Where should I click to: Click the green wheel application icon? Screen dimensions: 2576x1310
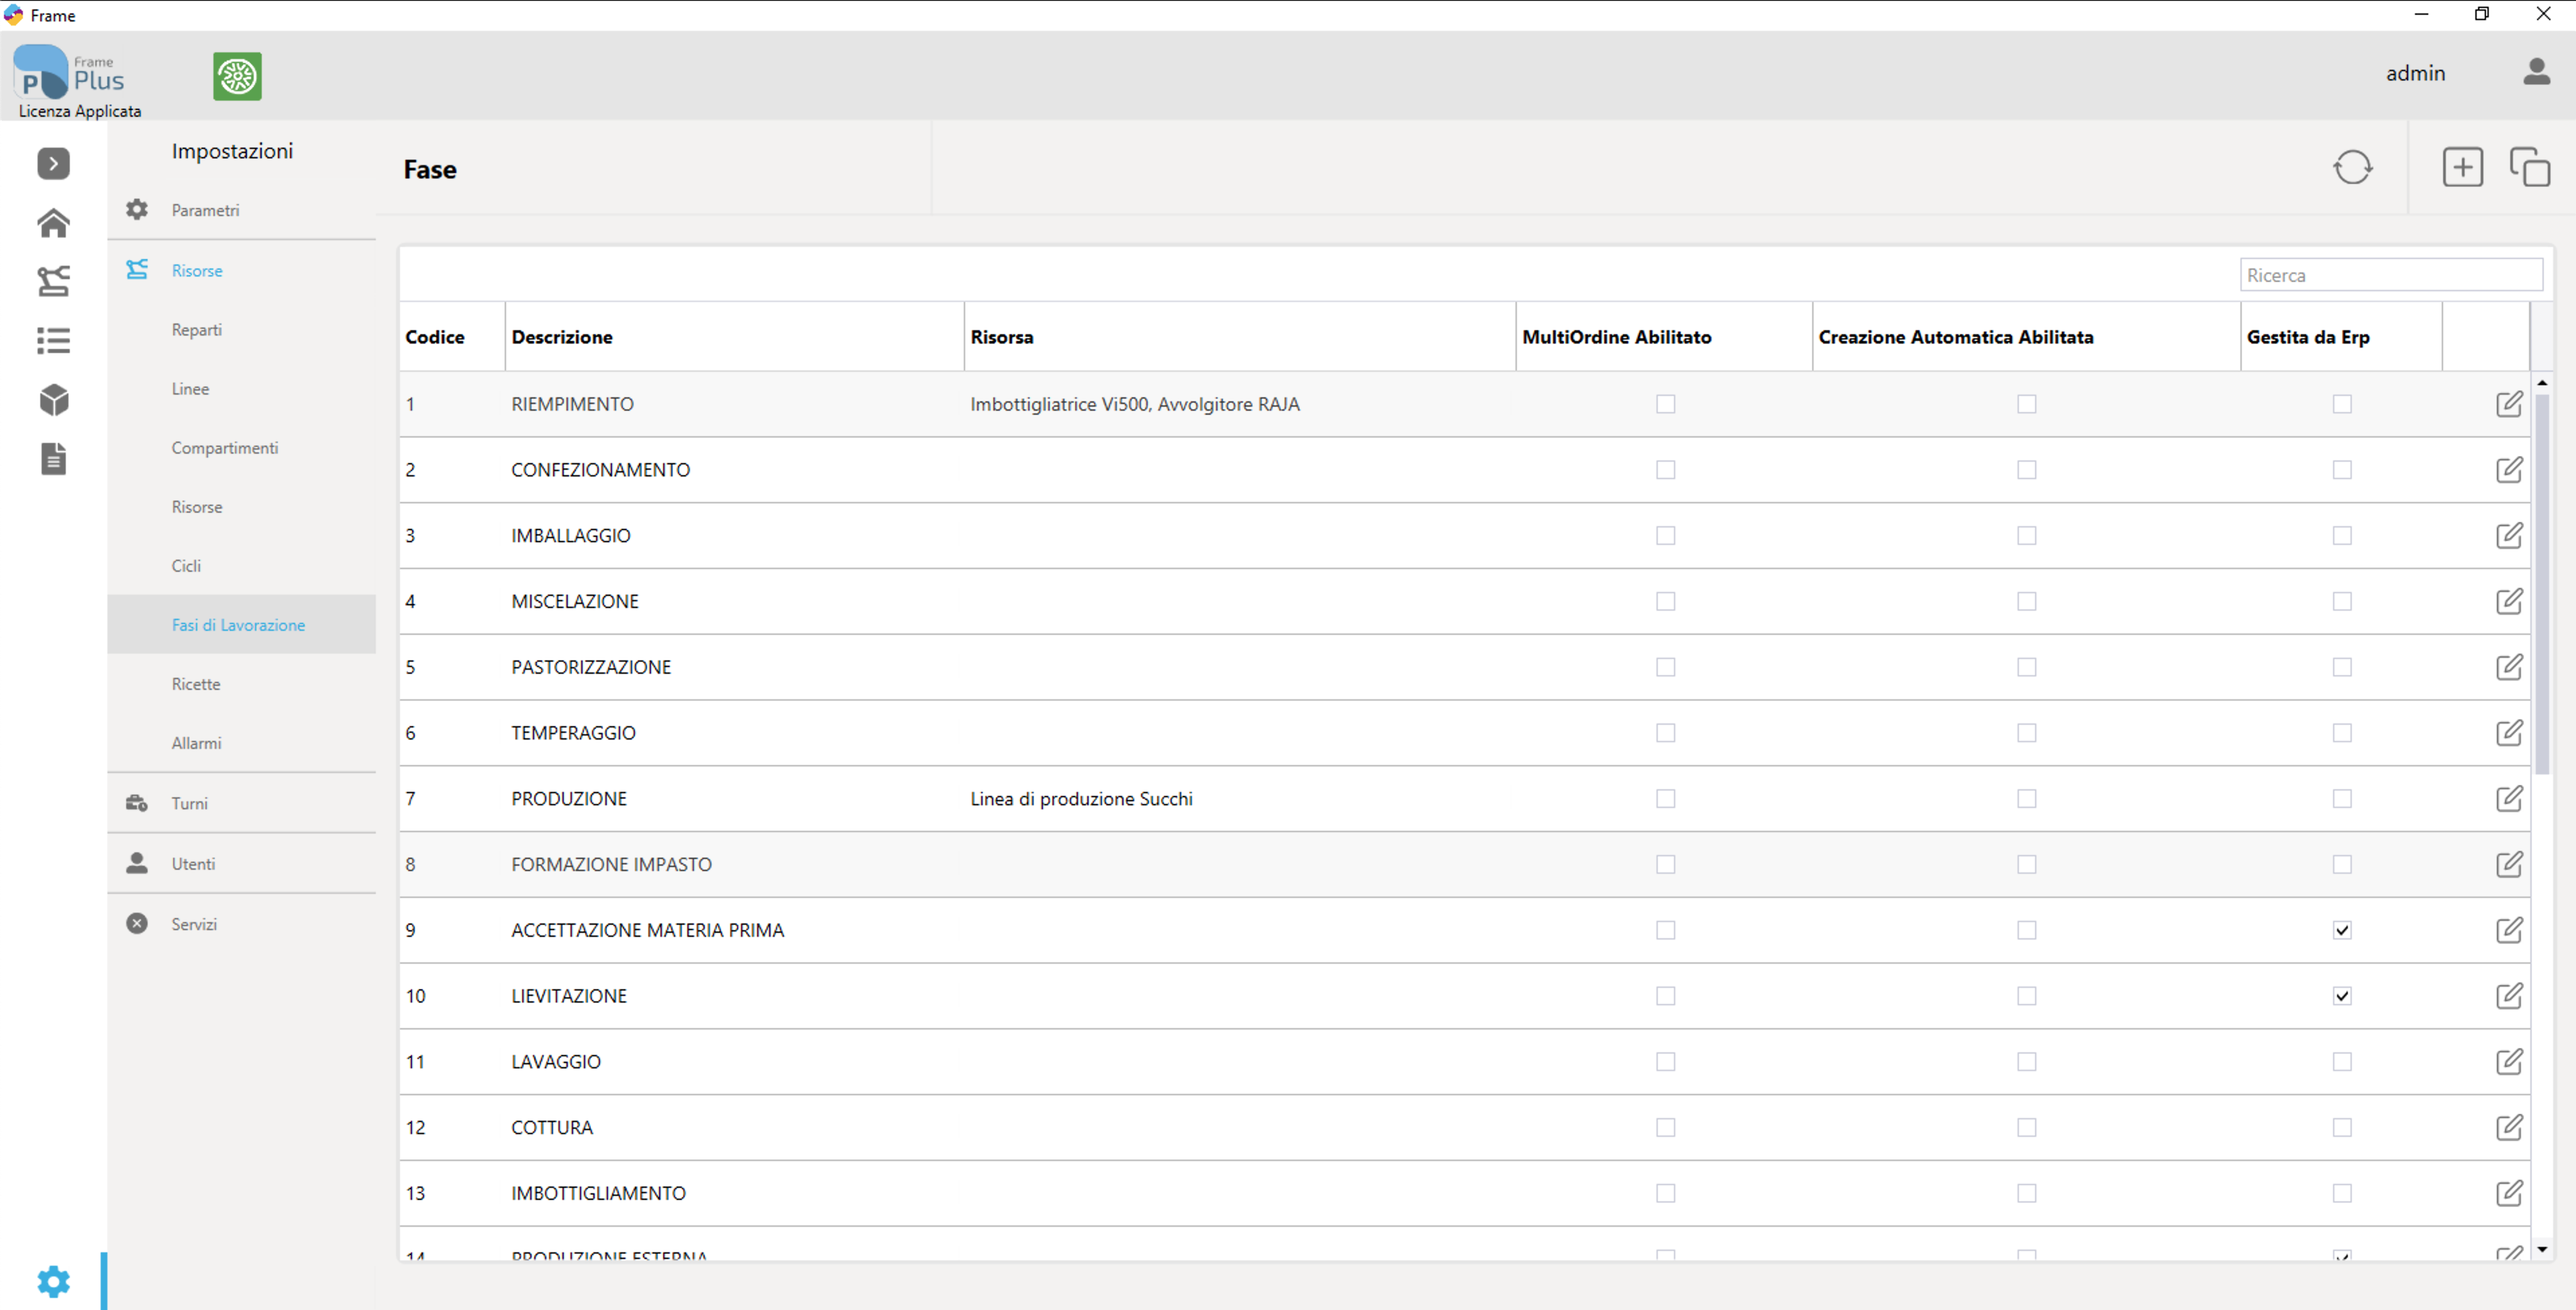[237, 76]
